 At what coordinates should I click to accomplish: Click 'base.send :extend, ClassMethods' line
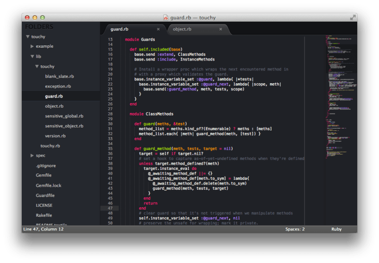click(x=170, y=54)
